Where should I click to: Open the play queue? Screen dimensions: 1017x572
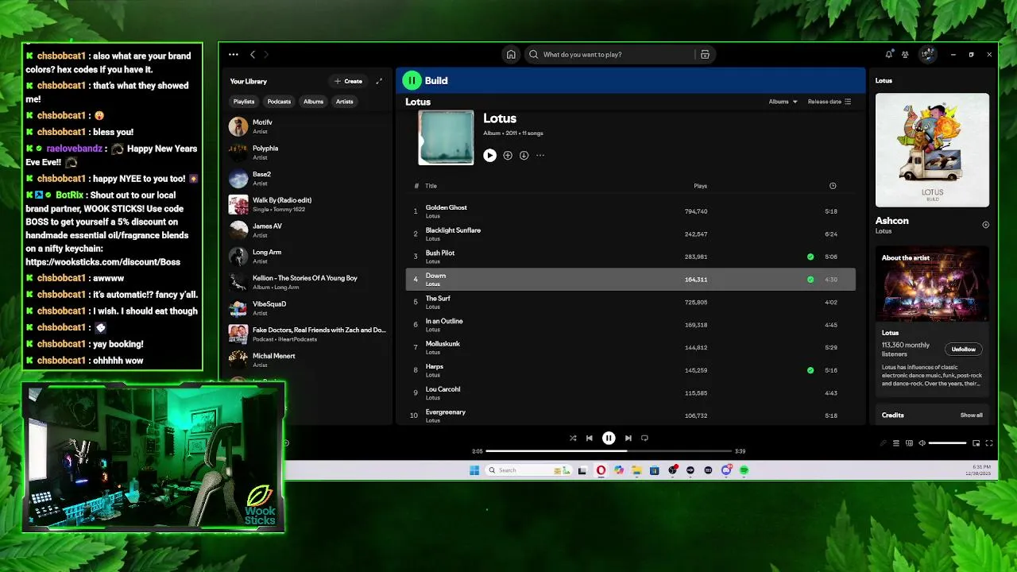pos(896,443)
